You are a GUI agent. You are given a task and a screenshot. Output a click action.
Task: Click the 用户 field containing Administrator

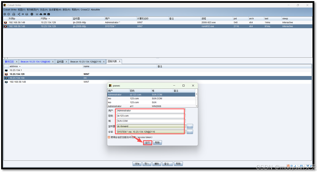(x=151, y=111)
